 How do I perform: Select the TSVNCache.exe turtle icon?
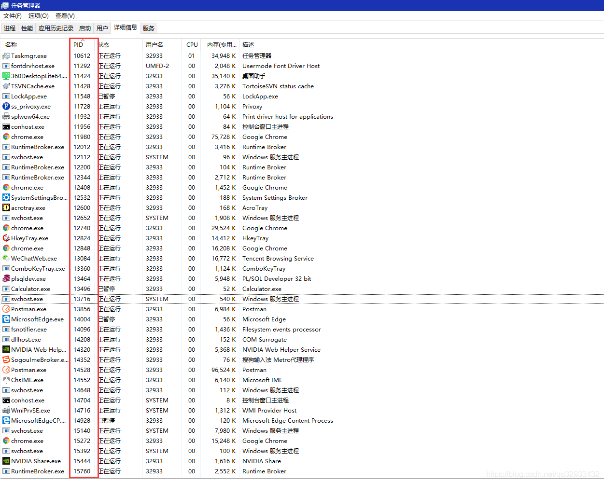pyautogui.click(x=6, y=86)
